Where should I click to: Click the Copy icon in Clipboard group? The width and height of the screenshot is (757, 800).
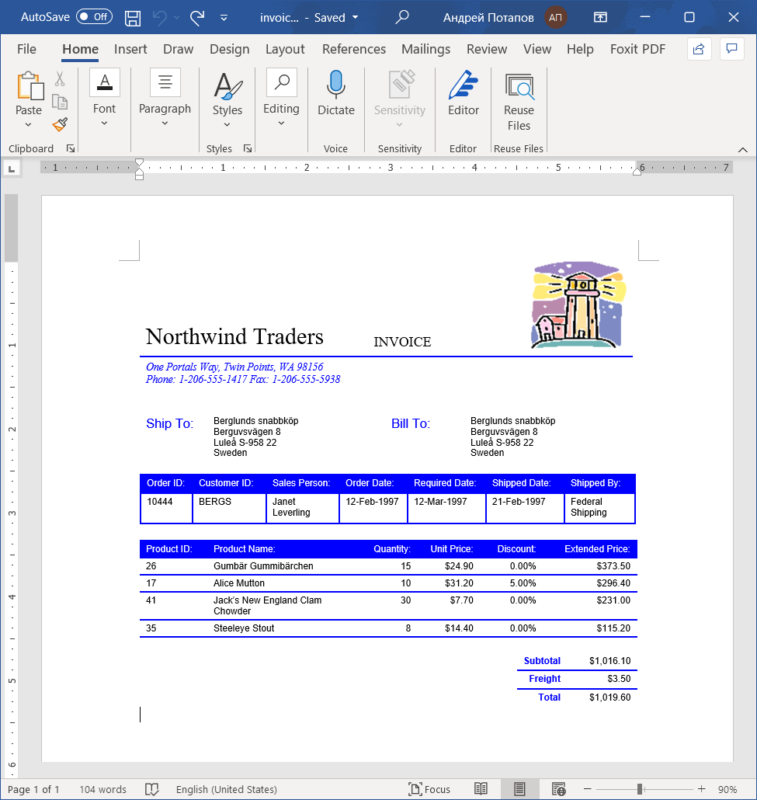[60, 101]
